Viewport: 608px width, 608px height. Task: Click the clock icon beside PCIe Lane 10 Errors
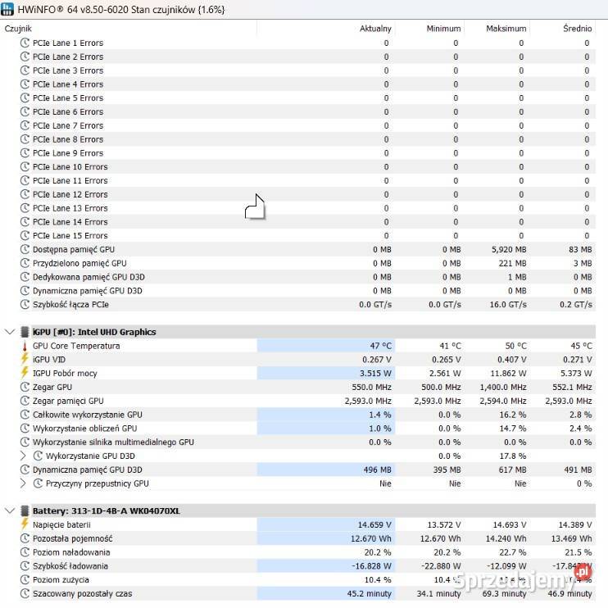[x=25, y=166]
